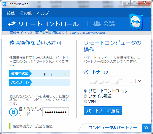Click the 個人的なパスワード input field
This screenshot has width=153, height=134.
click(x=56, y=112)
